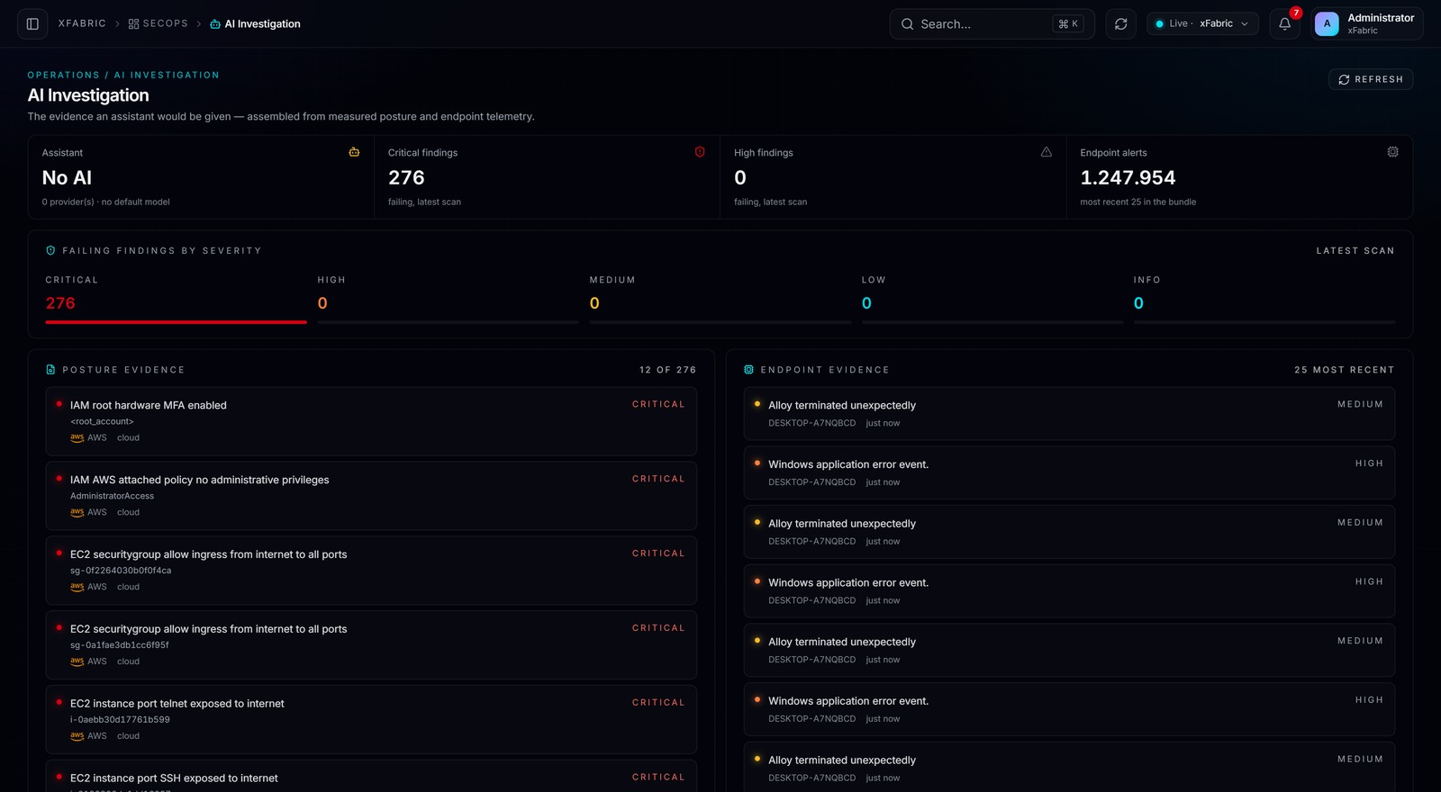Image resolution: width=1441 pixels, height=792 pixels.
Task: Click AWS logo on telnet exposed row
Action: tap(77, 737)
